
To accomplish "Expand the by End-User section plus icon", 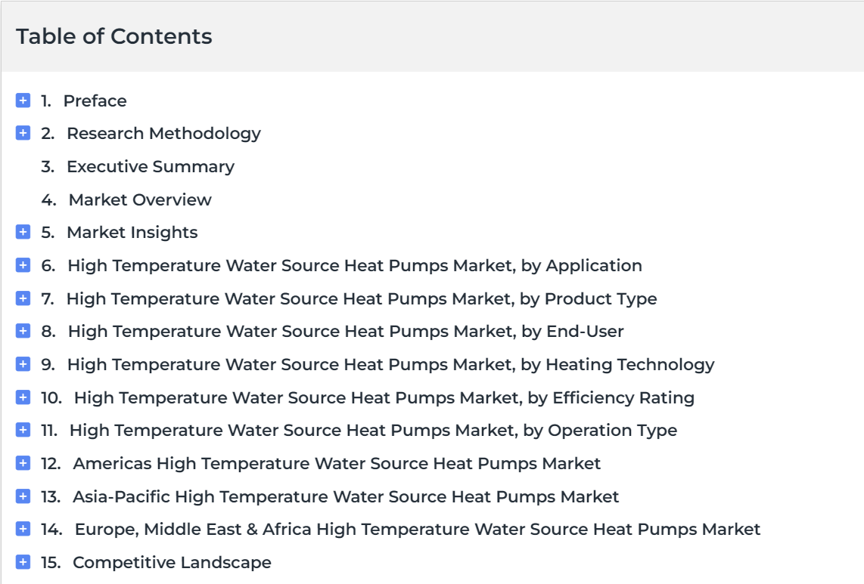I will pos(23,331).
